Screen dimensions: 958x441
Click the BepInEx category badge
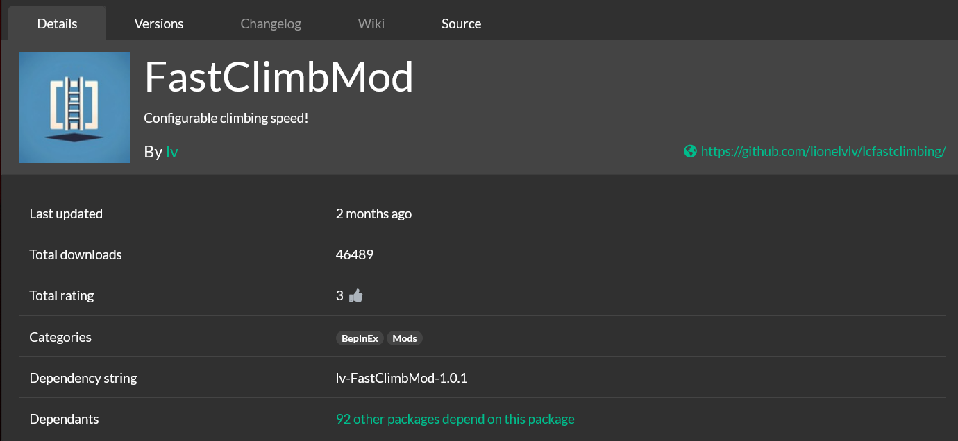click(x=360, y=338)
